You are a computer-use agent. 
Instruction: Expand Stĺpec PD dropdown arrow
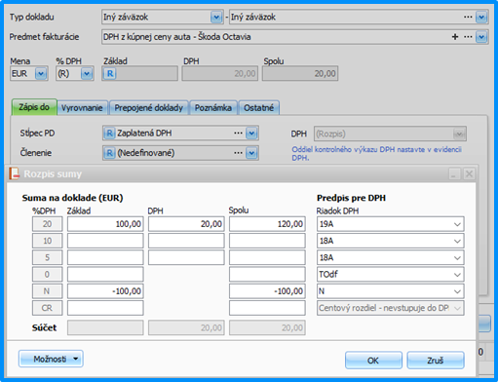coord(251,134)
